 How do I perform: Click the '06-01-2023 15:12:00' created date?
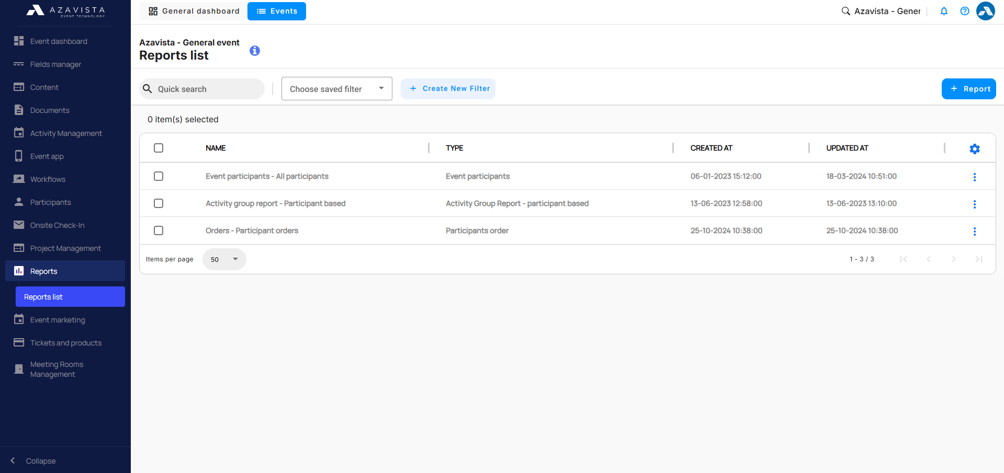pyautogui.click(x=726, y=176)
